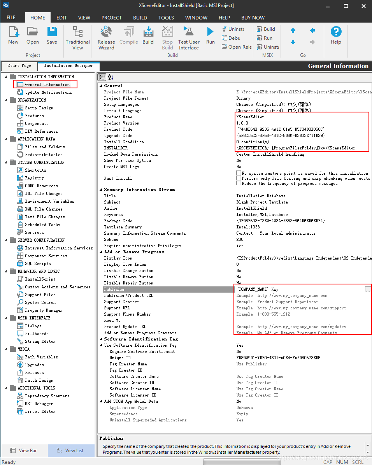
Task: Click Uninstall in the Build group
Action: point(233,29)
